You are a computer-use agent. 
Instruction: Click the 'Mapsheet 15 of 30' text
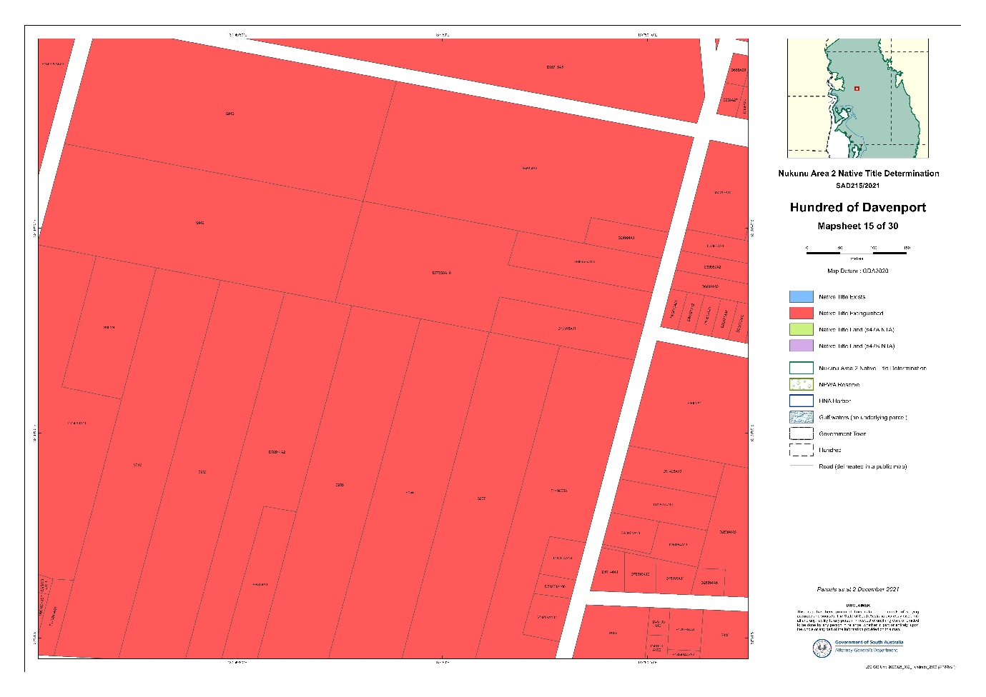pos(857,226)
